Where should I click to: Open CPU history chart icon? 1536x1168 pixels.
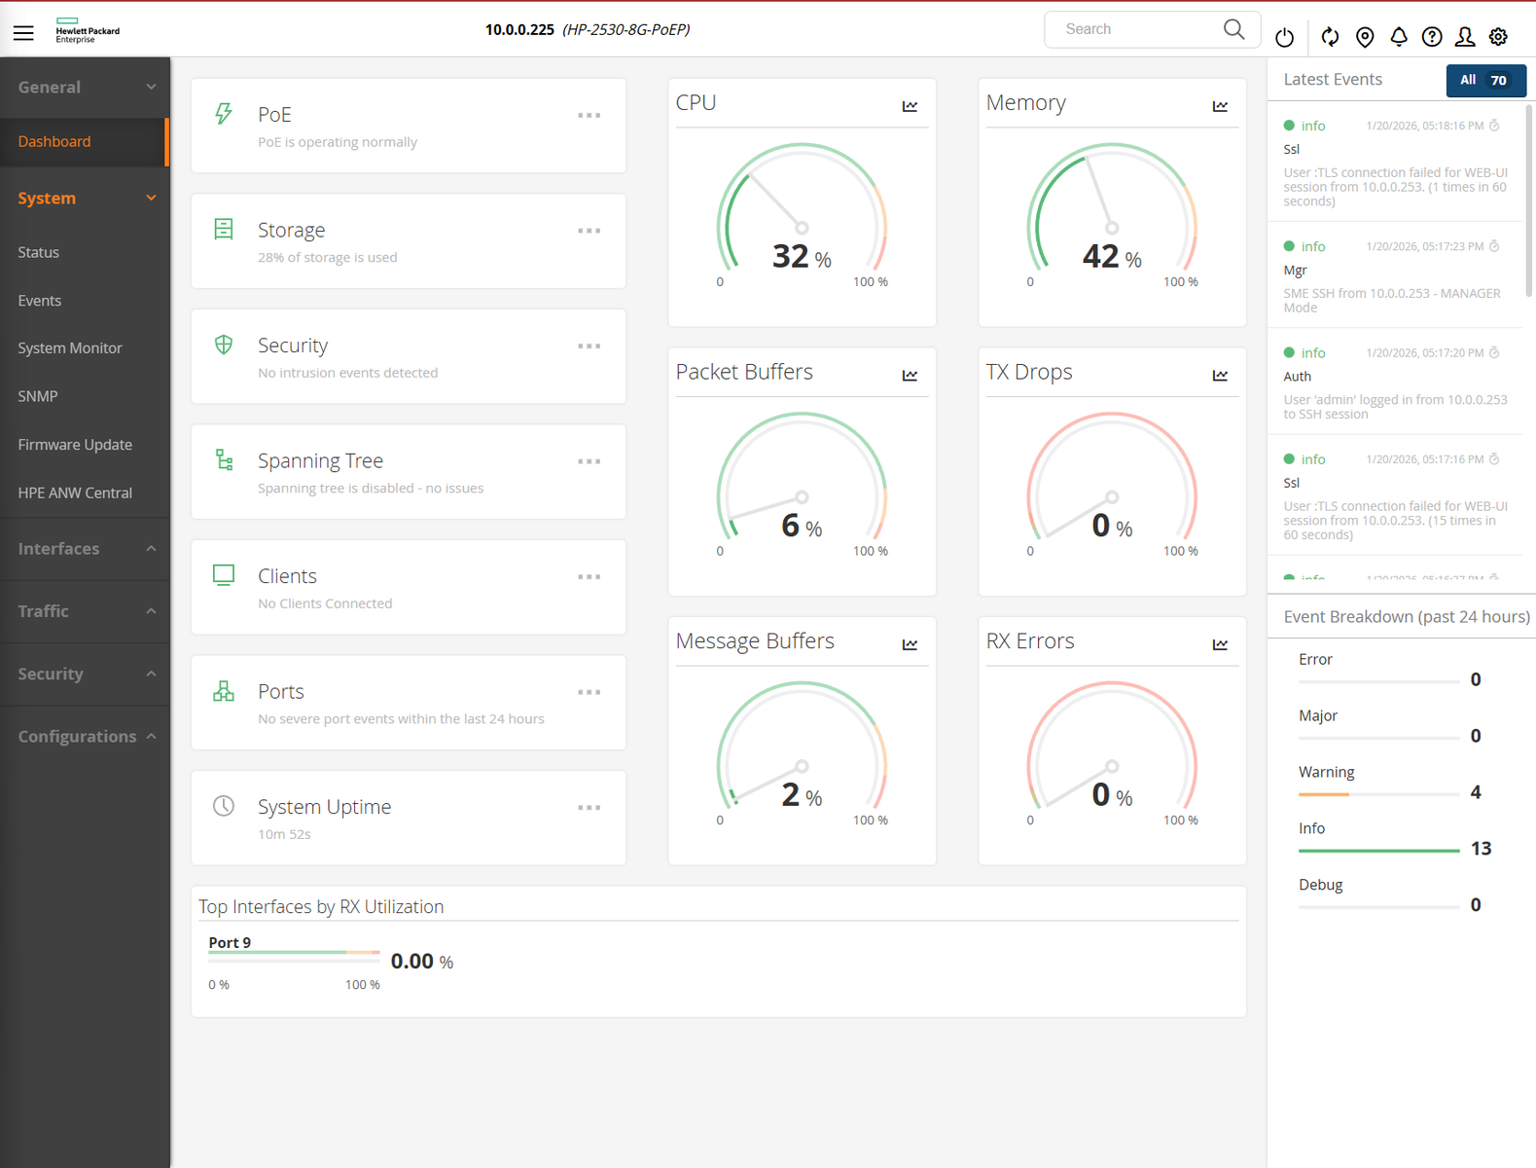(910, 106)
